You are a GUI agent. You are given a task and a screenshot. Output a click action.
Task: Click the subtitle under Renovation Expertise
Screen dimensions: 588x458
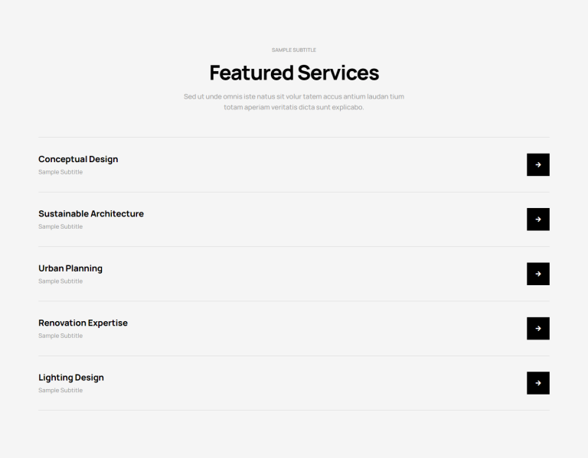point(60,336)
